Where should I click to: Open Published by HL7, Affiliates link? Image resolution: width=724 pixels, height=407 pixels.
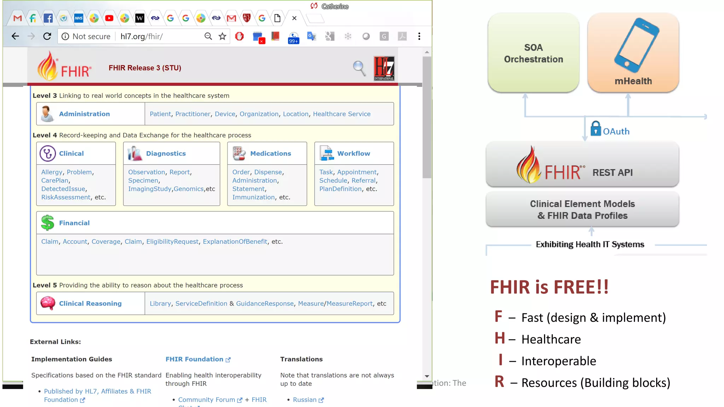[x=98, y=395]
